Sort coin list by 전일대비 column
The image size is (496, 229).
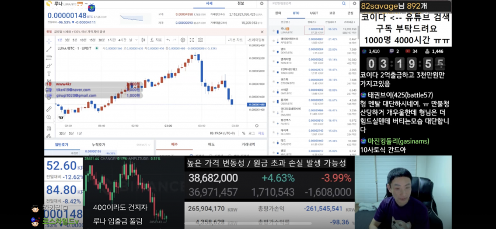[331, 22]
